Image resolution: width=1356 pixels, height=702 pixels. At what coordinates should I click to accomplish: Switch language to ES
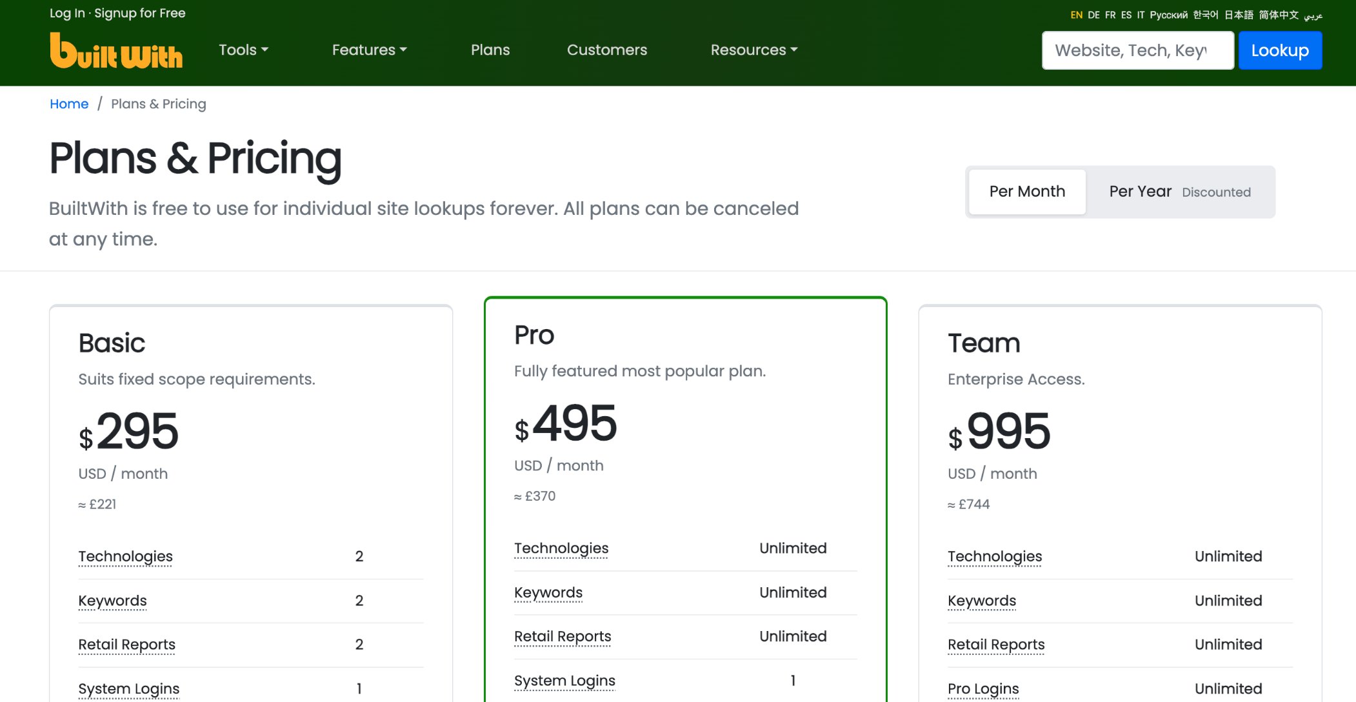click(1126, 15)
